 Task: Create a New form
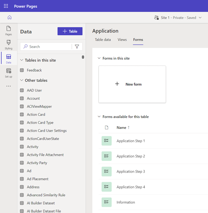(x=132, y=84)
